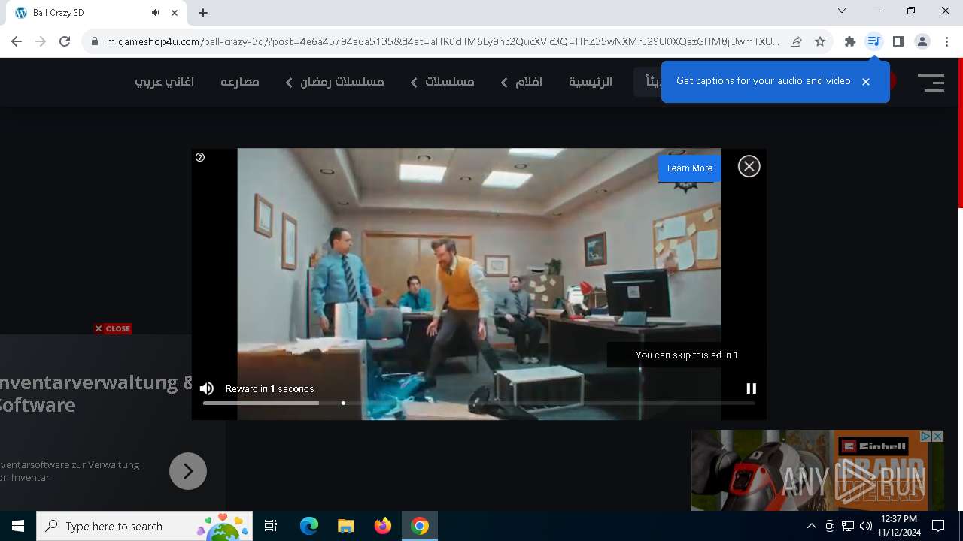
Task: Close the left banner ad via CLOSE
Action: pos(114,328)
